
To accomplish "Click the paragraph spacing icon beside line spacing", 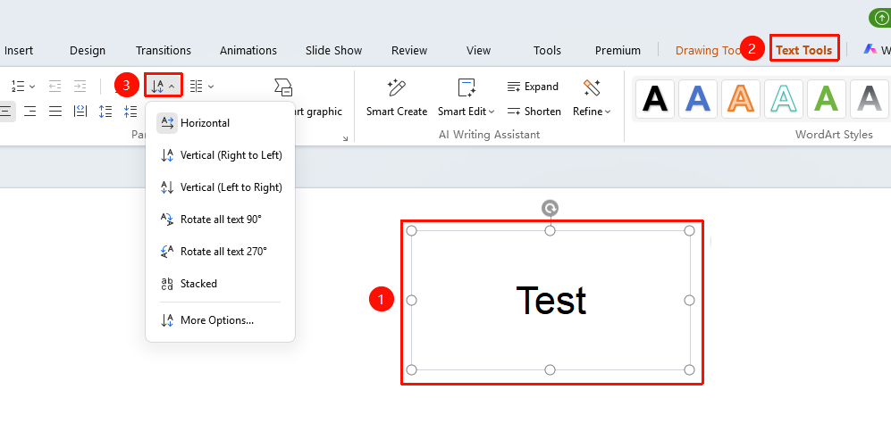I will 130,112.
